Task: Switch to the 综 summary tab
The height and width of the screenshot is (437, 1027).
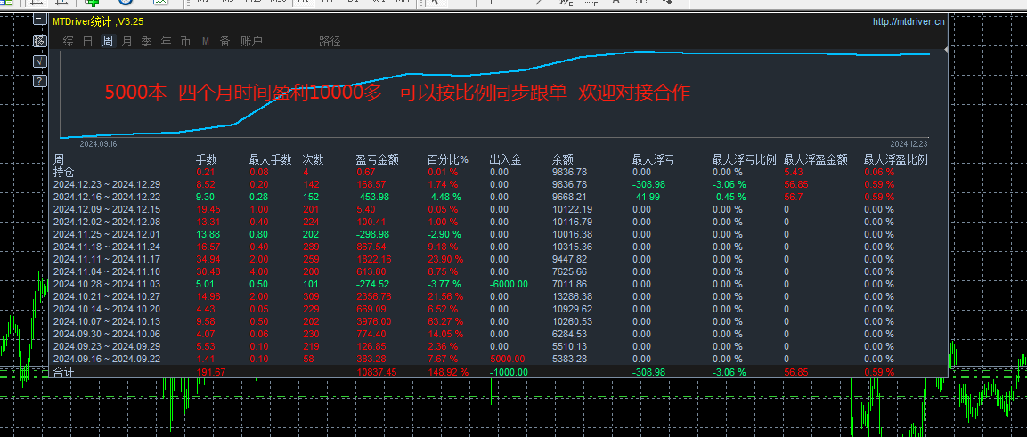Action: (68, 41)
